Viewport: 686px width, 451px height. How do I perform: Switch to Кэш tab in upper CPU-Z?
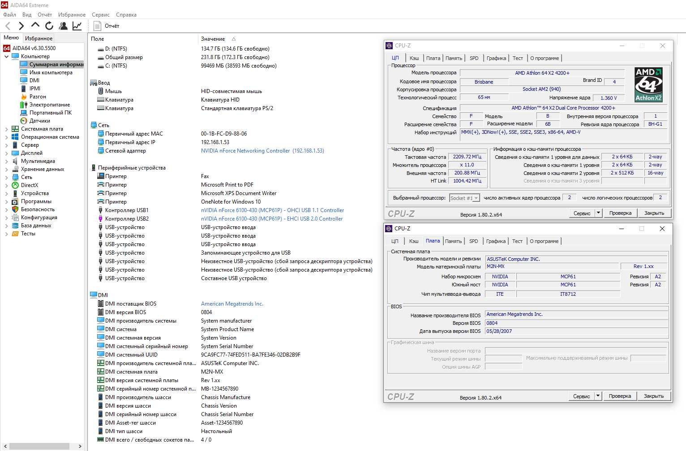pyautogui.click(x=415, y=58)
